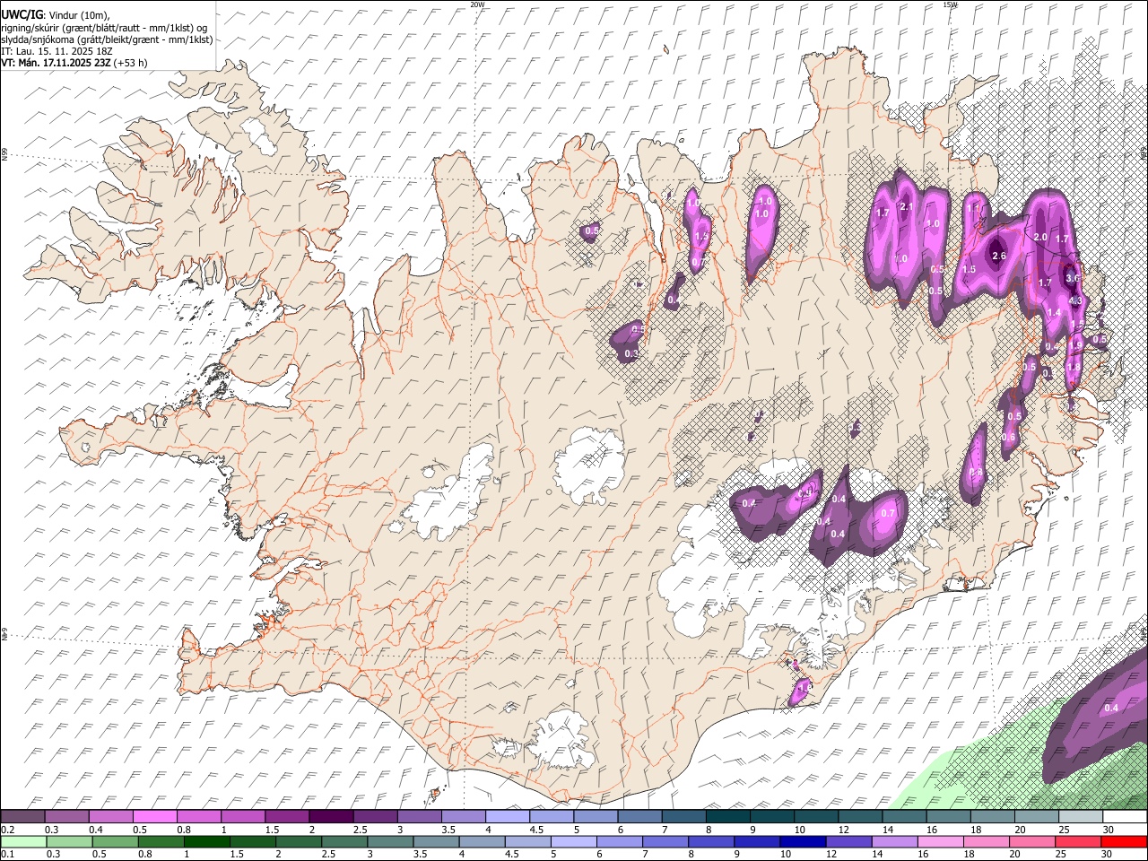
Task: Click the deep navy blue rain swatch labeled 10
Action: [x=802, y=841]
